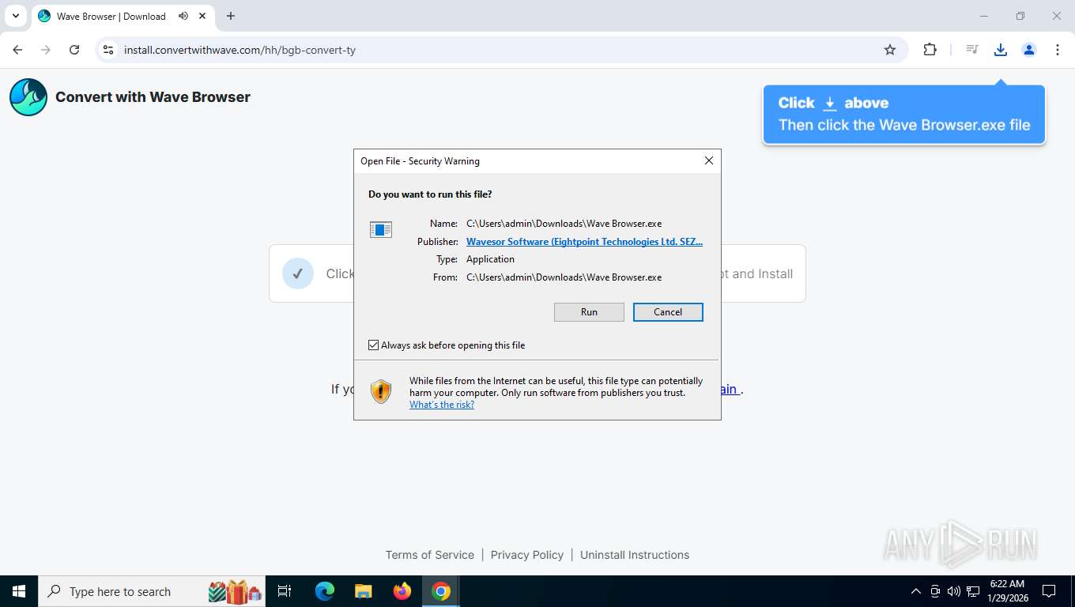Cancel the Open File security dialog
The image size is (1075, 607).
click(668, 312)
